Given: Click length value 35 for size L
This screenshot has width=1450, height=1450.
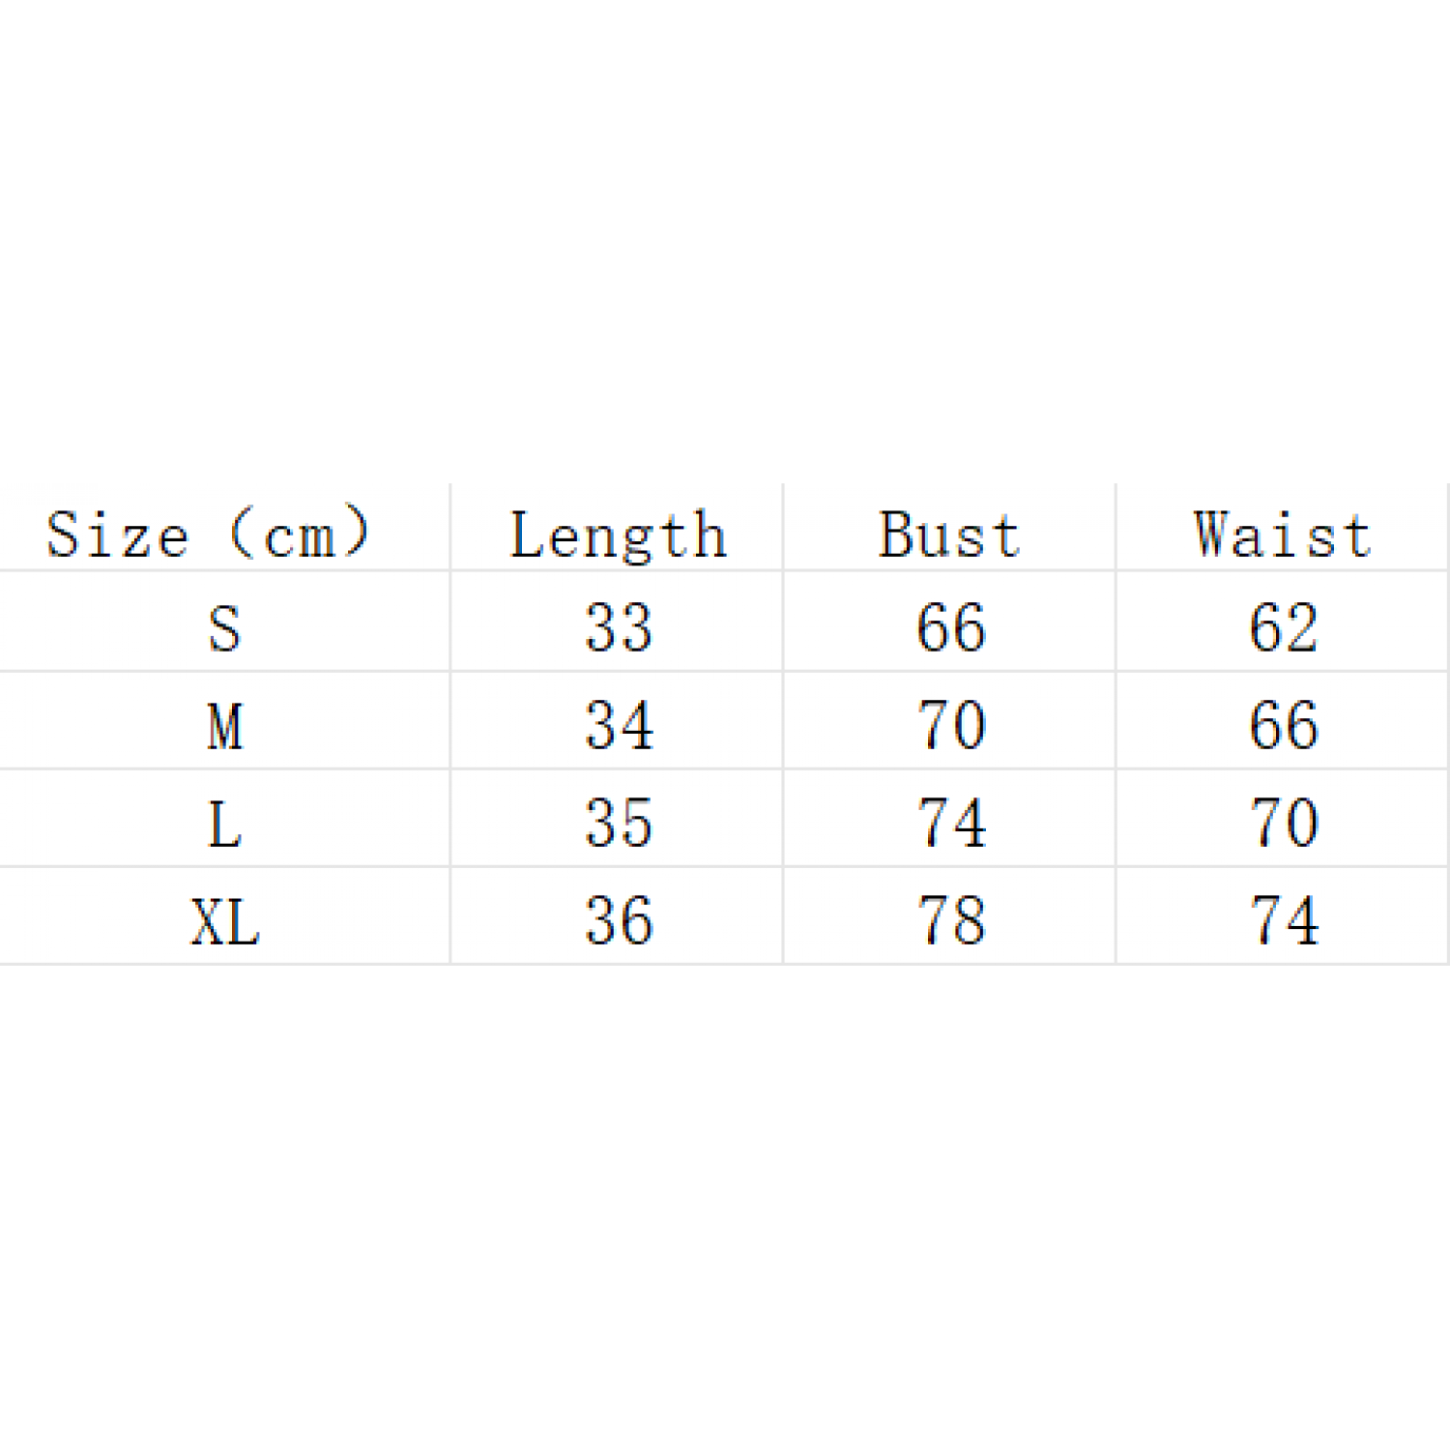Looking at the screenshot, I should tap(619, 824).
